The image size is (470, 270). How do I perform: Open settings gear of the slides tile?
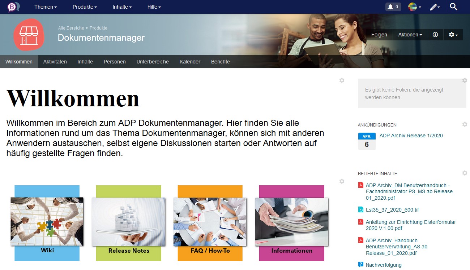pyautogui.click(x=465, y=80)
